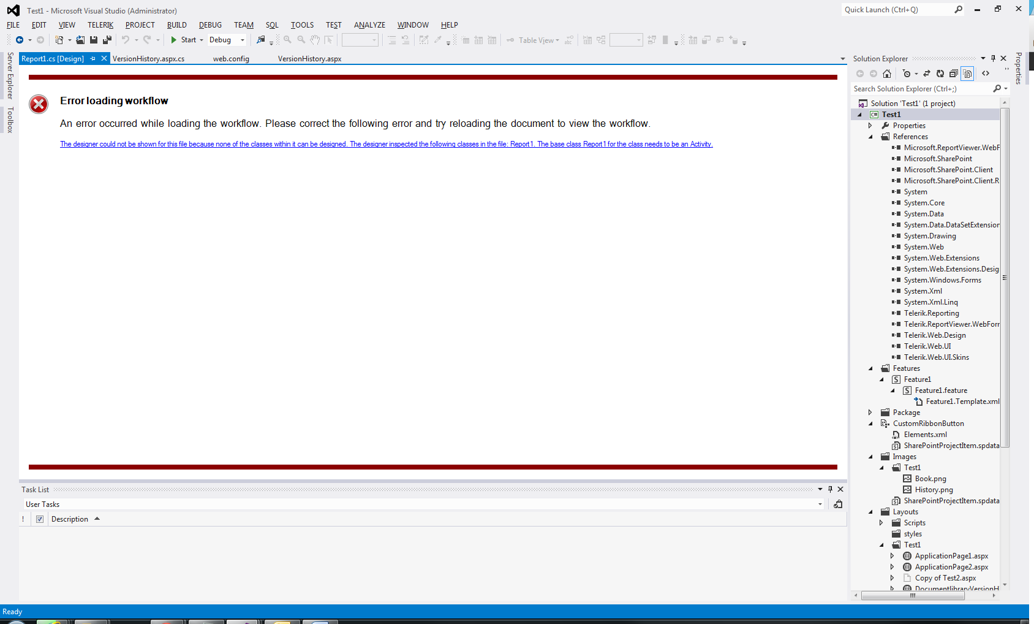The width and height of the screenshot is (1034, 624).
Task: Click the Navigate Backward arrow in the toolbar
Action: click(x=20, y=40)
